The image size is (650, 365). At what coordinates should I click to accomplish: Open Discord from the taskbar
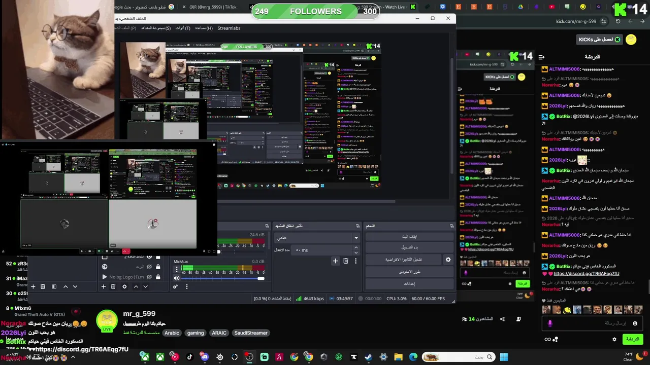click(x=205, y=357)
